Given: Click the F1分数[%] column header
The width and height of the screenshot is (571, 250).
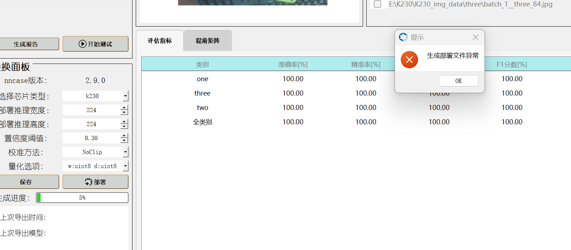Looking at the screenshot, I should click(512, 64).
